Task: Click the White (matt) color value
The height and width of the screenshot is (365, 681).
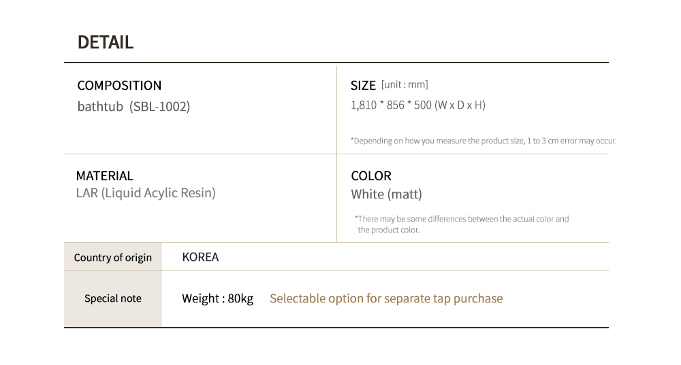Action: coord(386,194)
